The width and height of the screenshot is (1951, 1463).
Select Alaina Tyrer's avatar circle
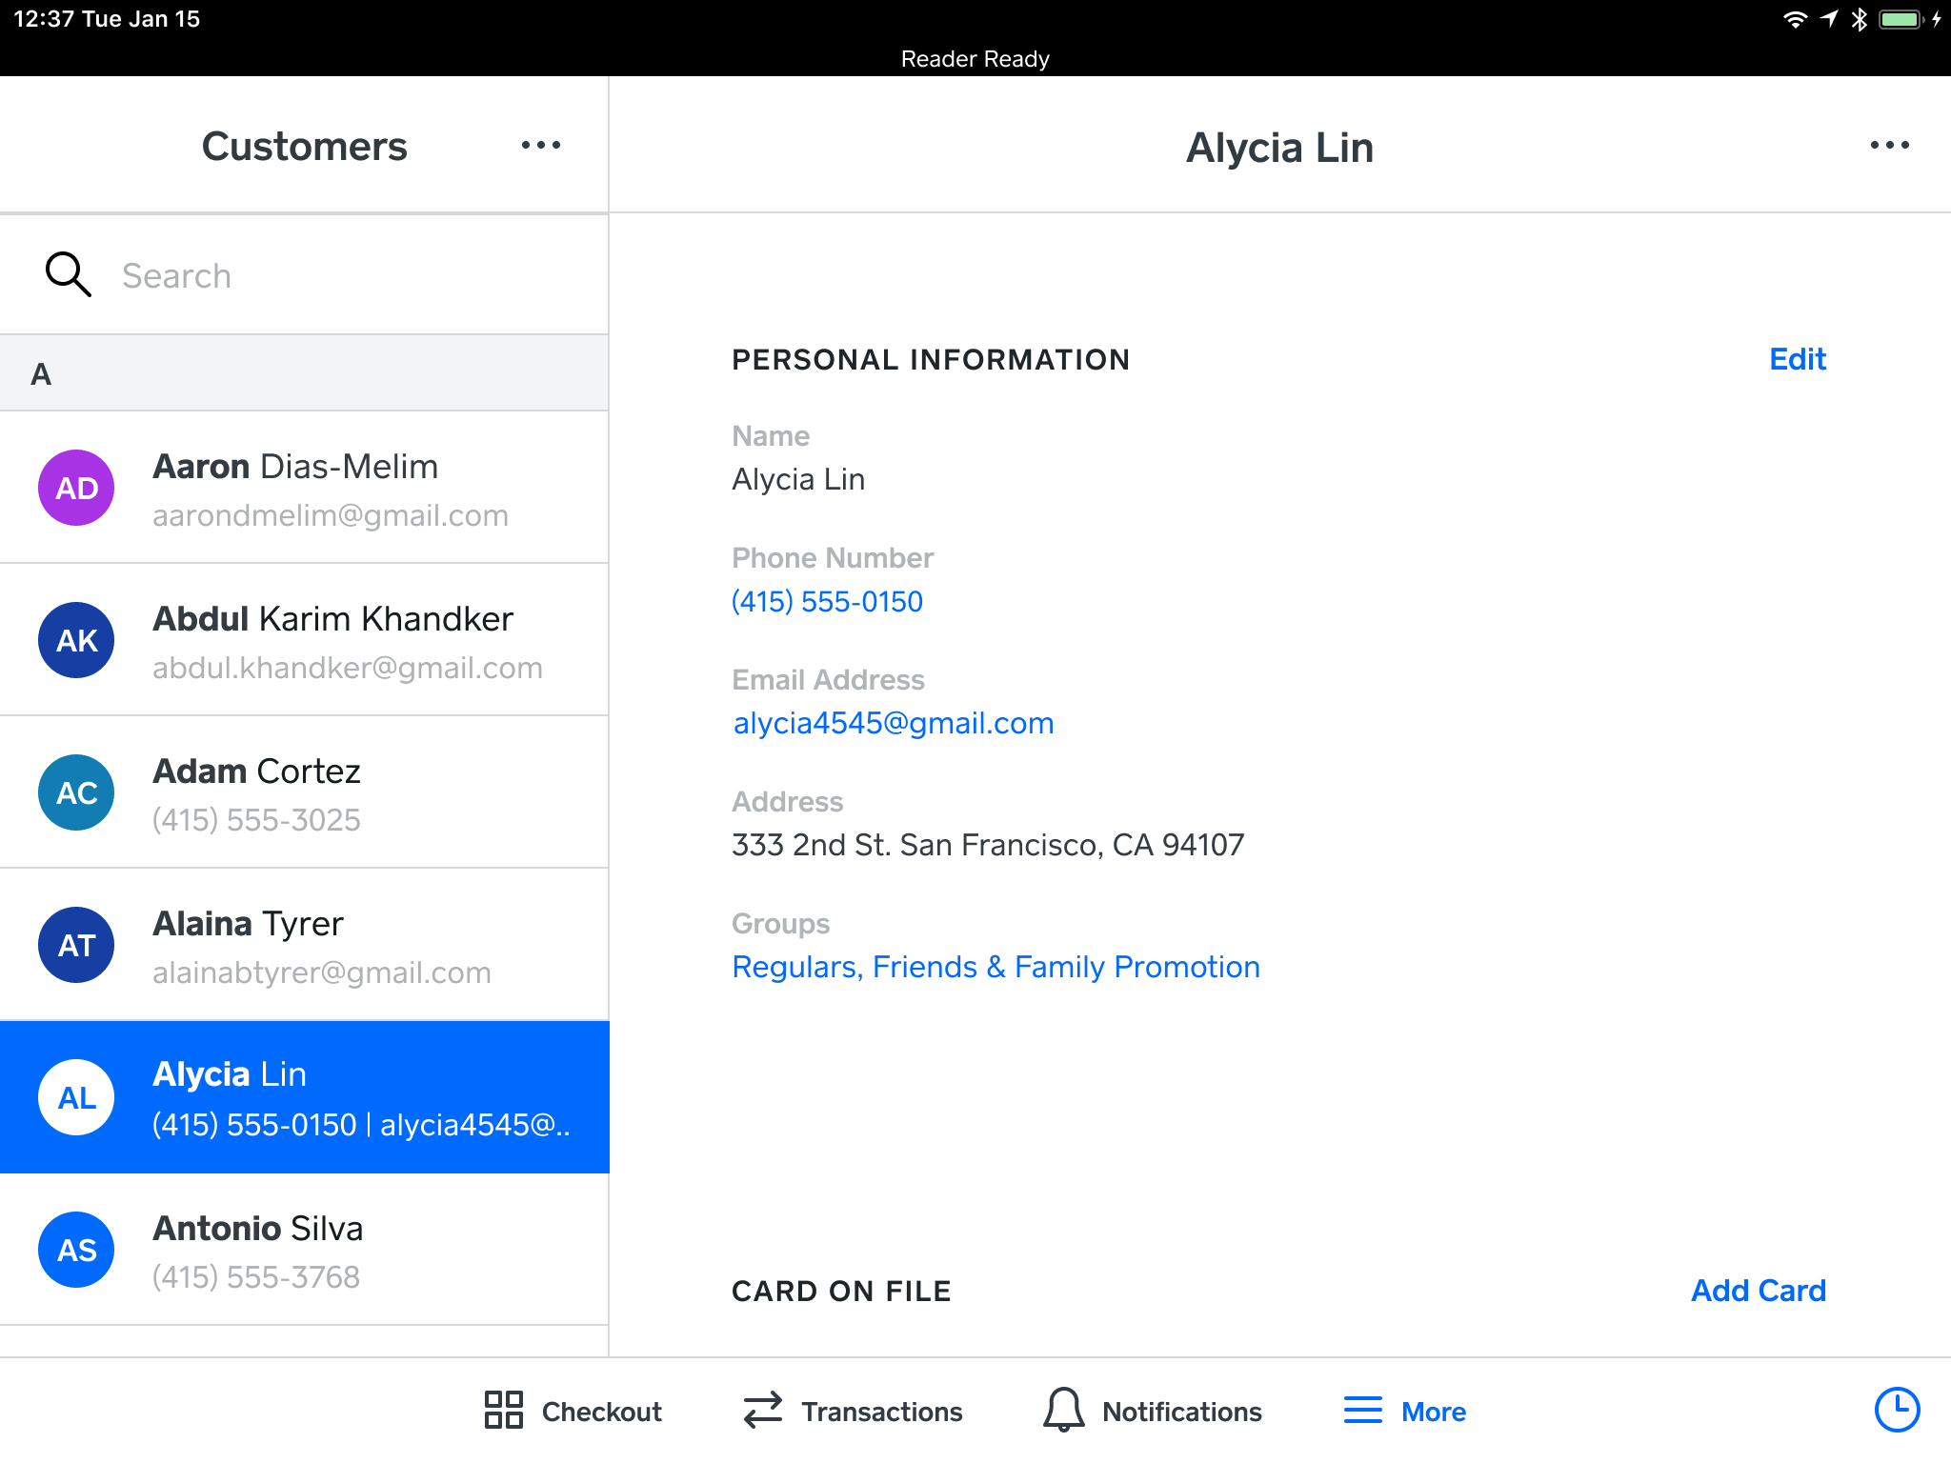76,944
